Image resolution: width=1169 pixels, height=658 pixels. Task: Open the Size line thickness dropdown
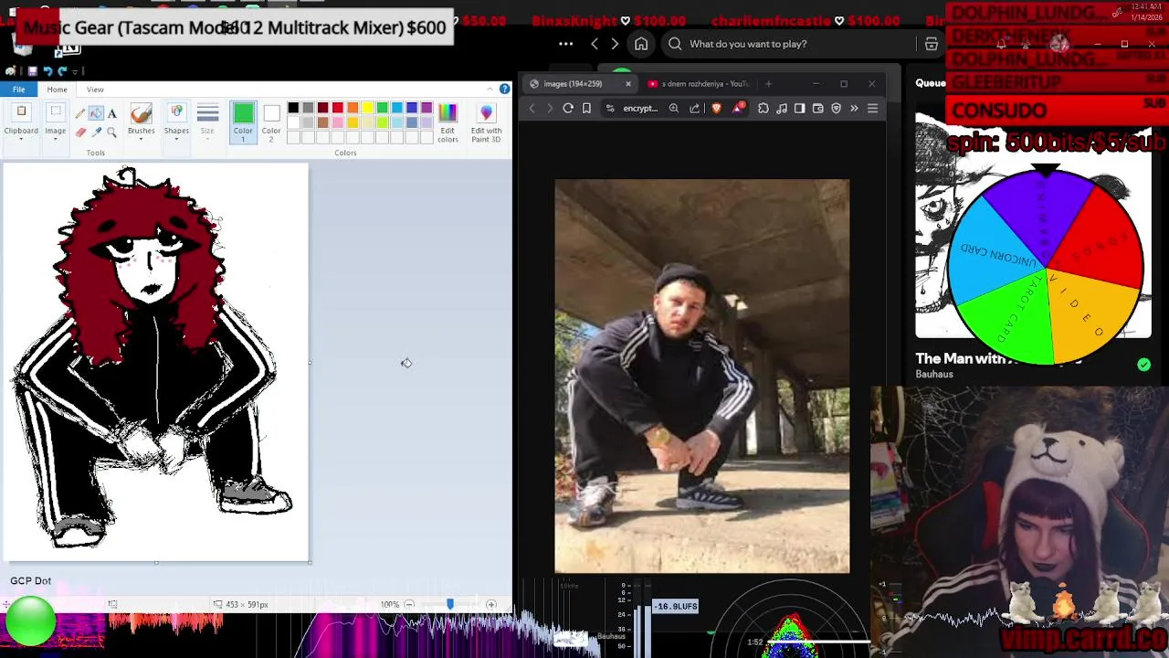pos(207,122)
